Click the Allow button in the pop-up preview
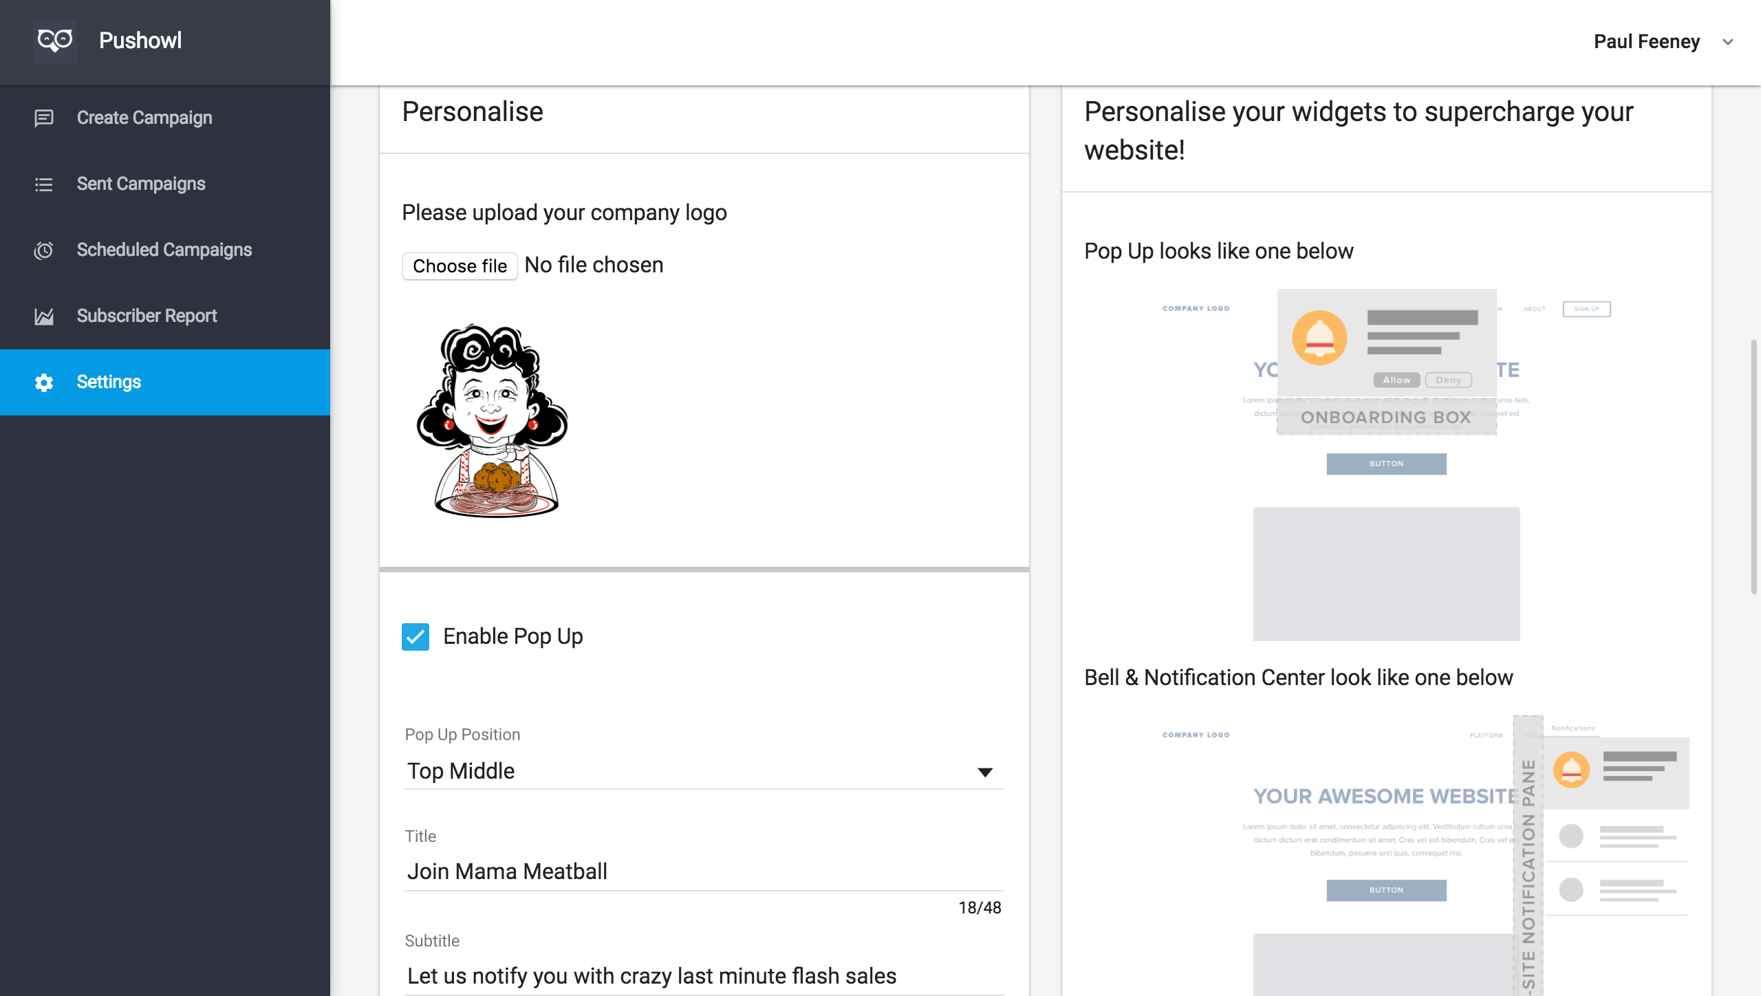Viewport: 1761px width, 996px height. (x=1396, y=380)
